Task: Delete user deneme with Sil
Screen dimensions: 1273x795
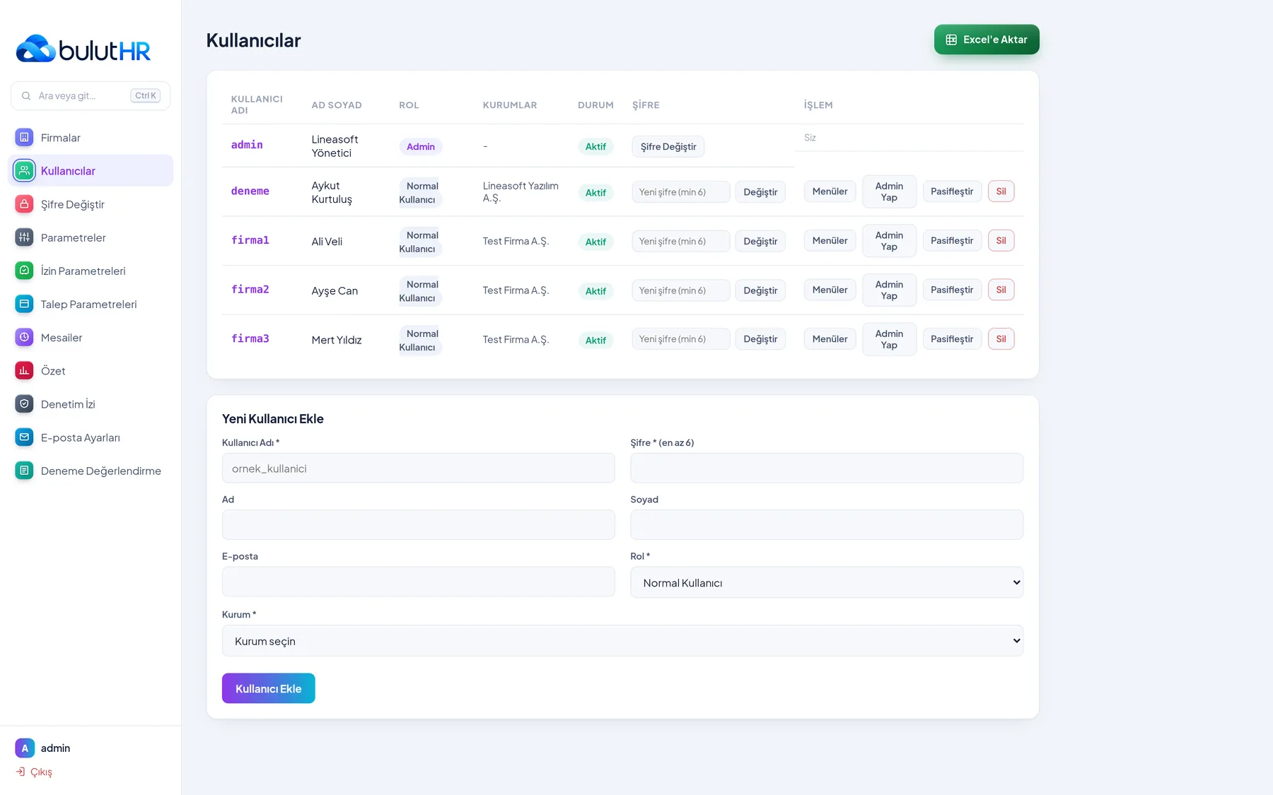Action: tap(1001, 192)
